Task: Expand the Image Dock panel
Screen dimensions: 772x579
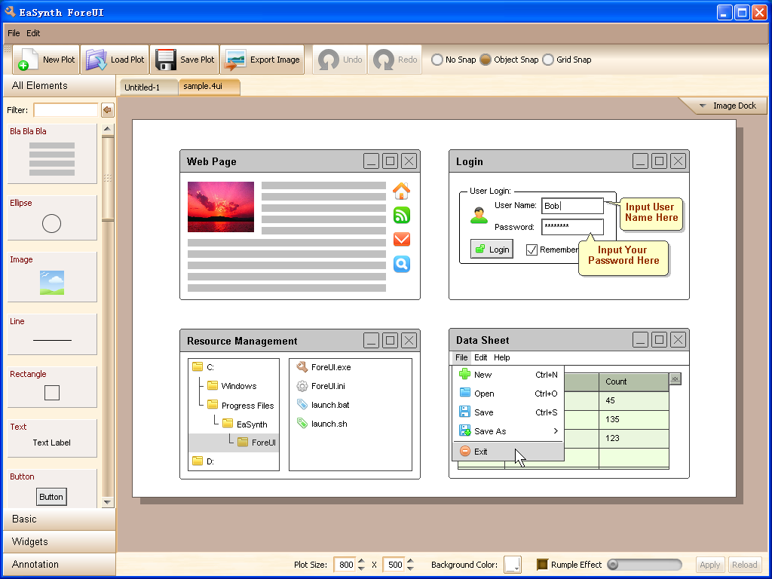Action: (725, 106)
